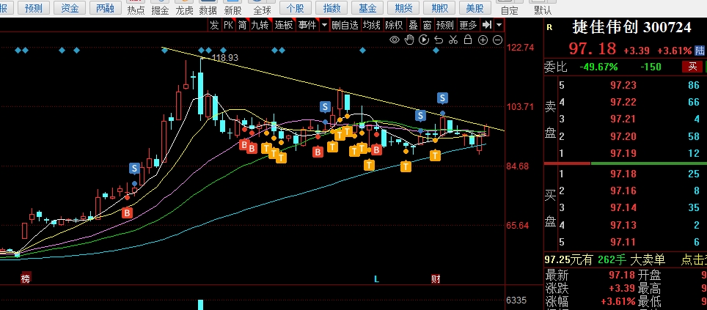The width and height of the screenshot is (707, 310).
Task: Click 删自选 to remove from watchlist
Action: tap(345, 25)
